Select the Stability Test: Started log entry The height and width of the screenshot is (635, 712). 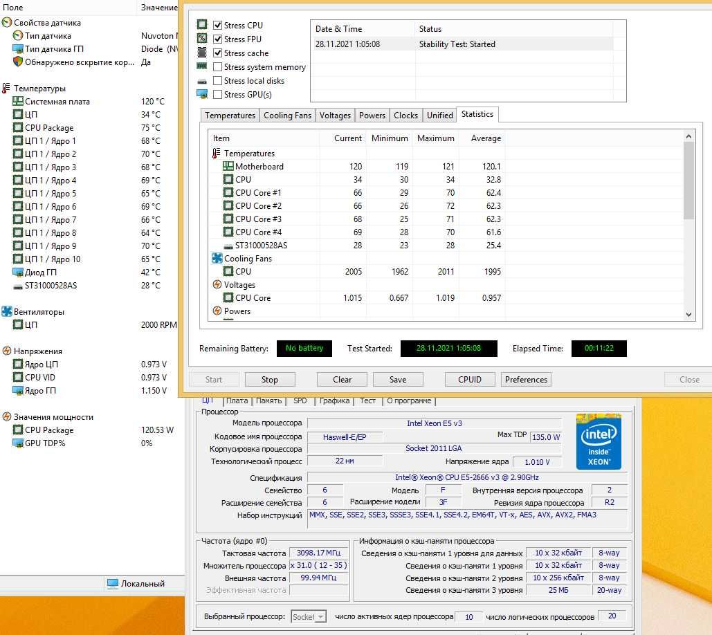point(463,44)
